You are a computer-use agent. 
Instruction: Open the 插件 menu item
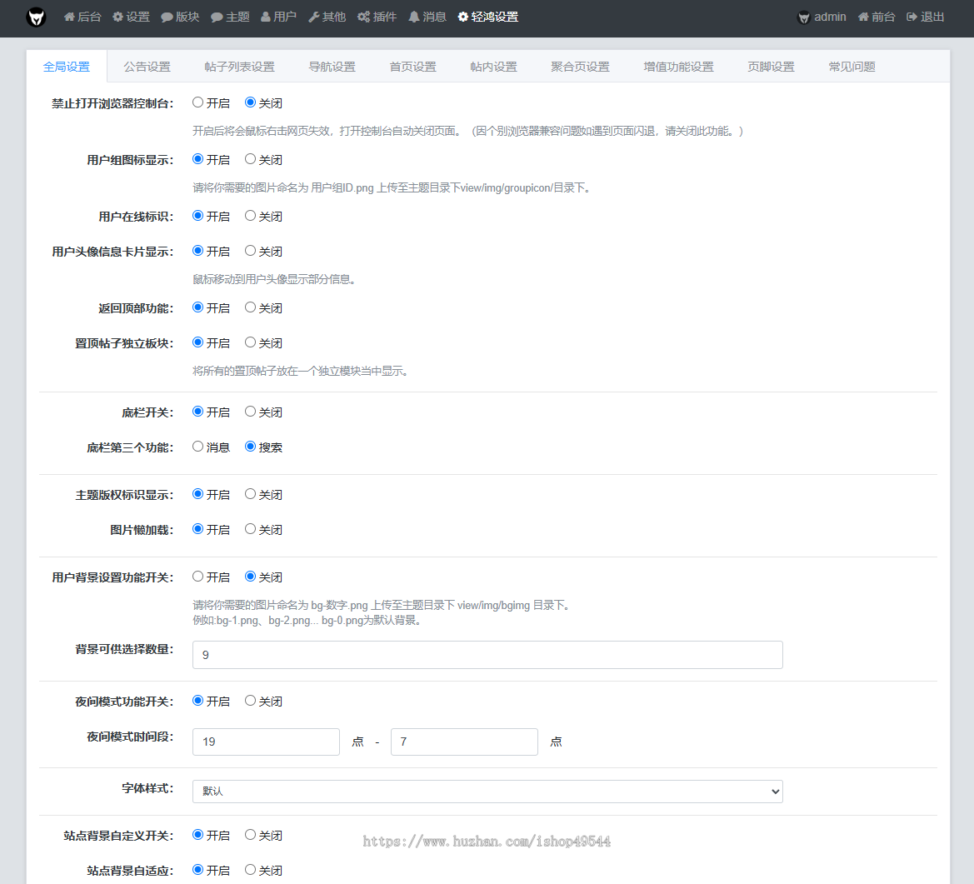click(377, 17)
